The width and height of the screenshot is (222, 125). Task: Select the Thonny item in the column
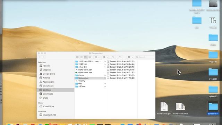pos(90,81)
